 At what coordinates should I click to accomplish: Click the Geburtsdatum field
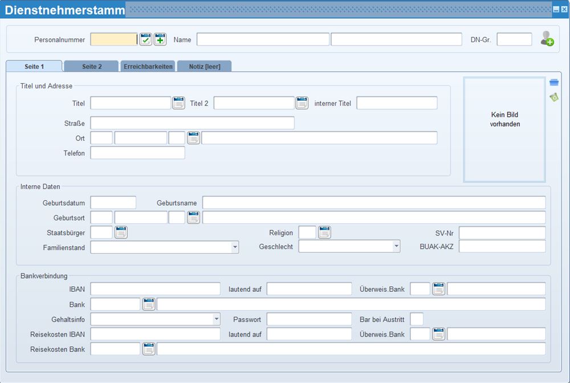click(x=113, y=202)
